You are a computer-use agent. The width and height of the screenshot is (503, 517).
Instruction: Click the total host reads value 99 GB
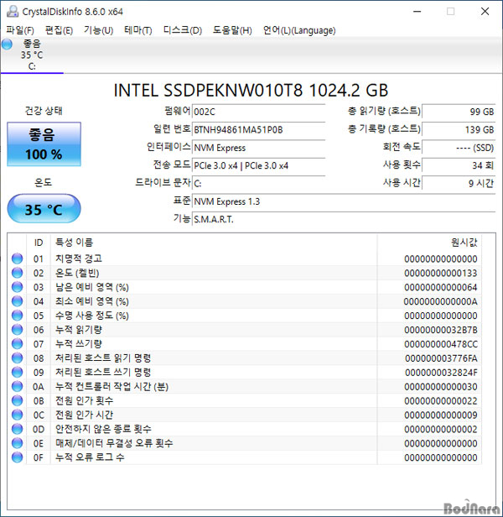pos(459,112)
